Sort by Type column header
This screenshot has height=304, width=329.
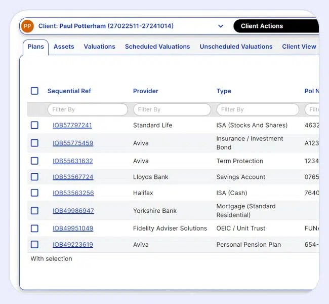click(x=224, y=91)
